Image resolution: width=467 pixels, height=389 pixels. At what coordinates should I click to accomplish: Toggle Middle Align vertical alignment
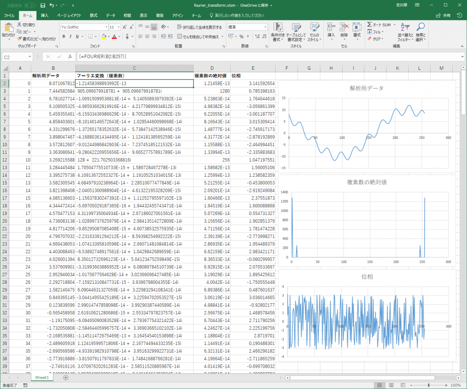coord(147,27)
